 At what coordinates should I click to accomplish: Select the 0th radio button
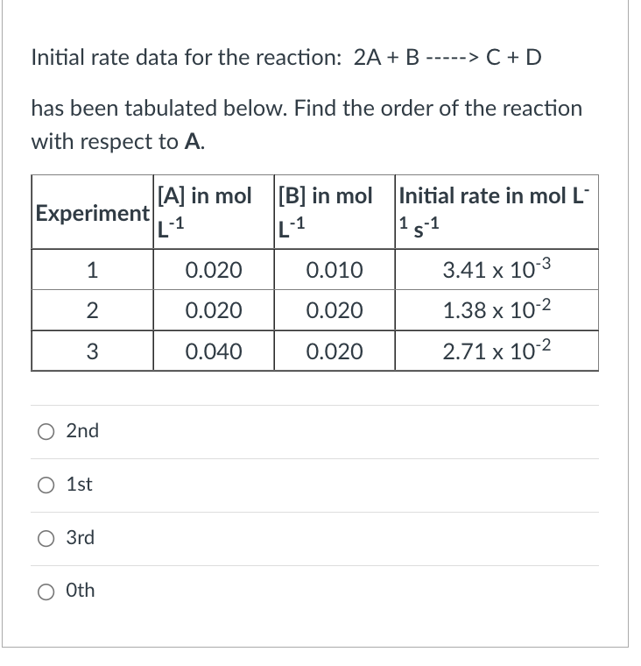coord(46,592)
